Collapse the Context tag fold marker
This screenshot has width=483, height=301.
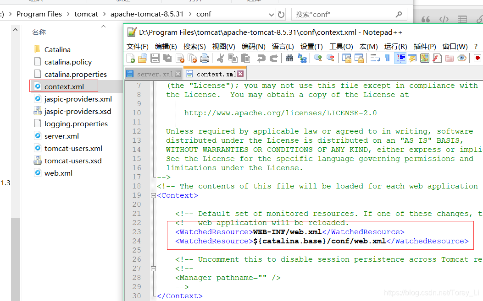[153, 195]
